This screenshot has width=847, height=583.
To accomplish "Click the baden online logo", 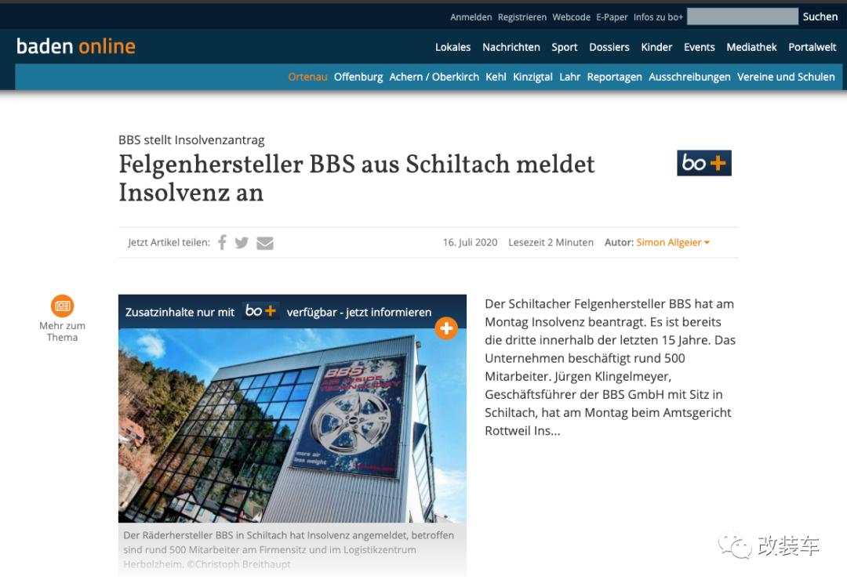I will click(75, 46).
